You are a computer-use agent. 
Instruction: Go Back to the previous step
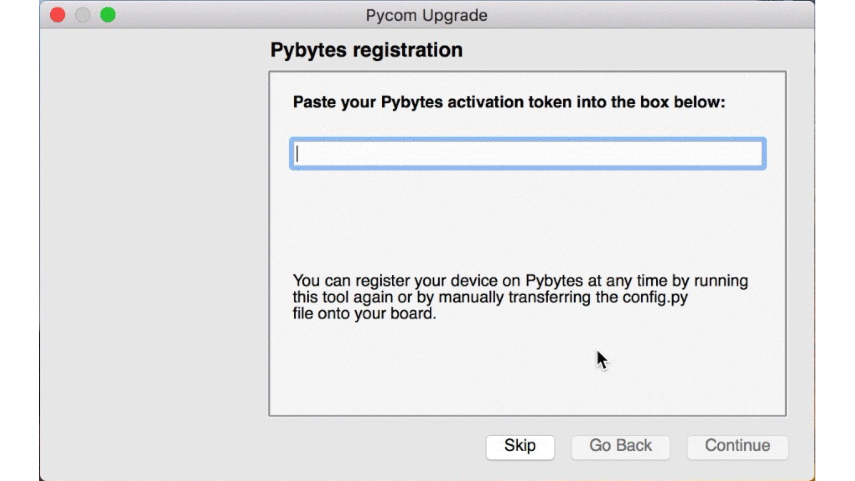click(x=620, y=447)
